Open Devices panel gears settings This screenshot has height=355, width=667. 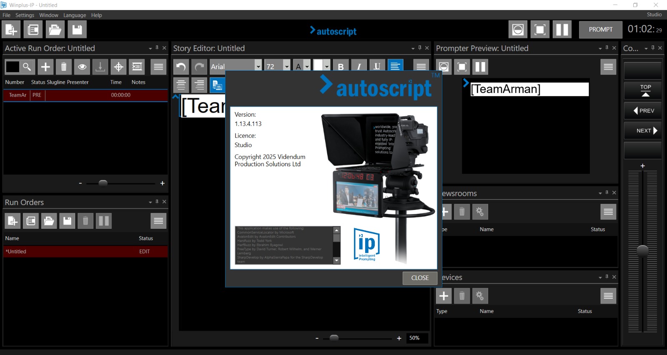tap(480, 296)
